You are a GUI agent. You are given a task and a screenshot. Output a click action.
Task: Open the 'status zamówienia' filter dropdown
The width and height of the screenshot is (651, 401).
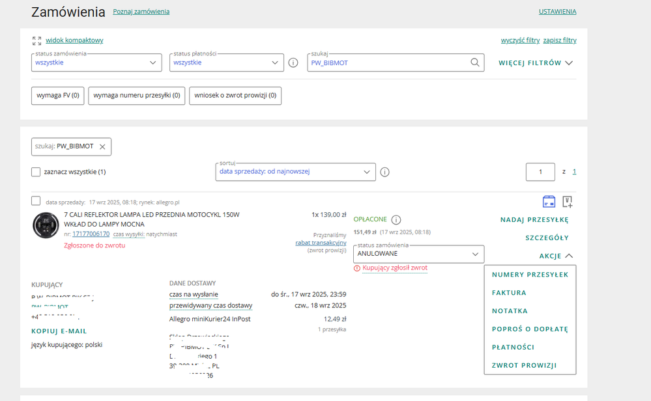[96, 62]
